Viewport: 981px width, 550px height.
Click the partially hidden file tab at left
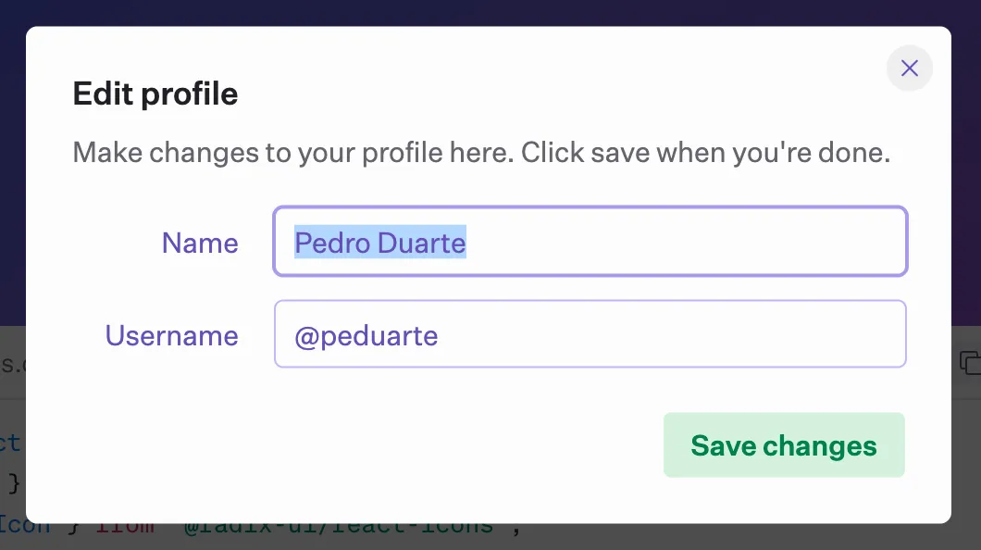pos(11,362)
